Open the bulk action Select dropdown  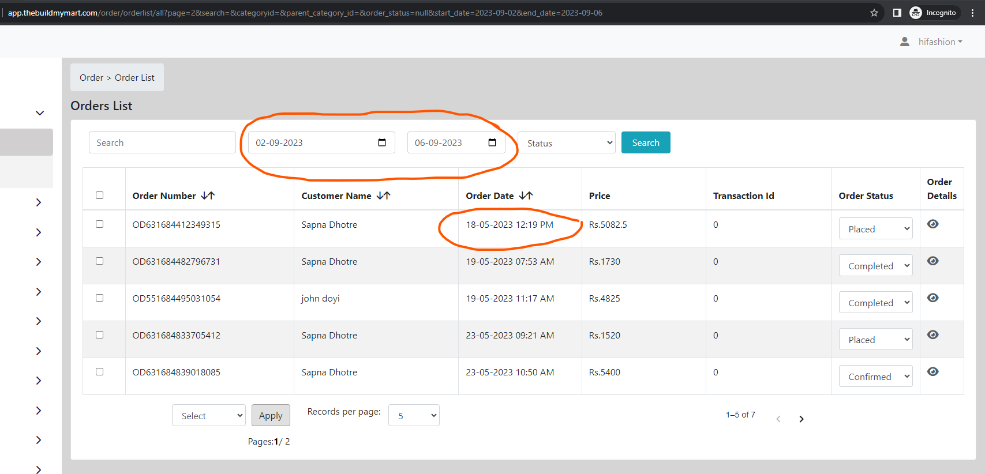point(209,415)
